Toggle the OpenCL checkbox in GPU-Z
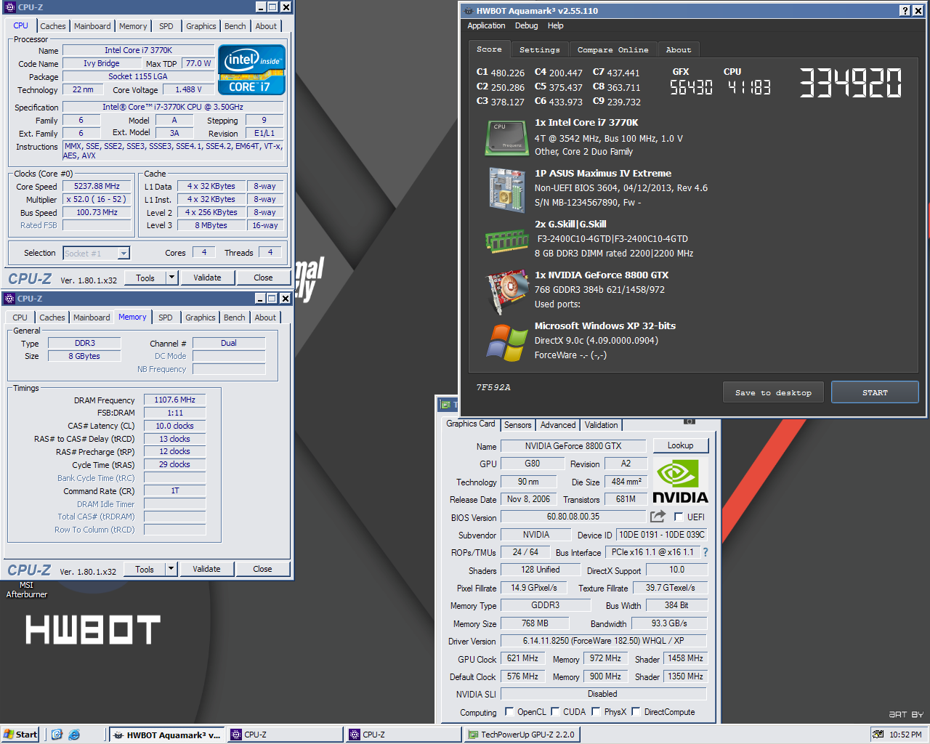The width and height of the screenshot is (930, 744). (509, 711)
